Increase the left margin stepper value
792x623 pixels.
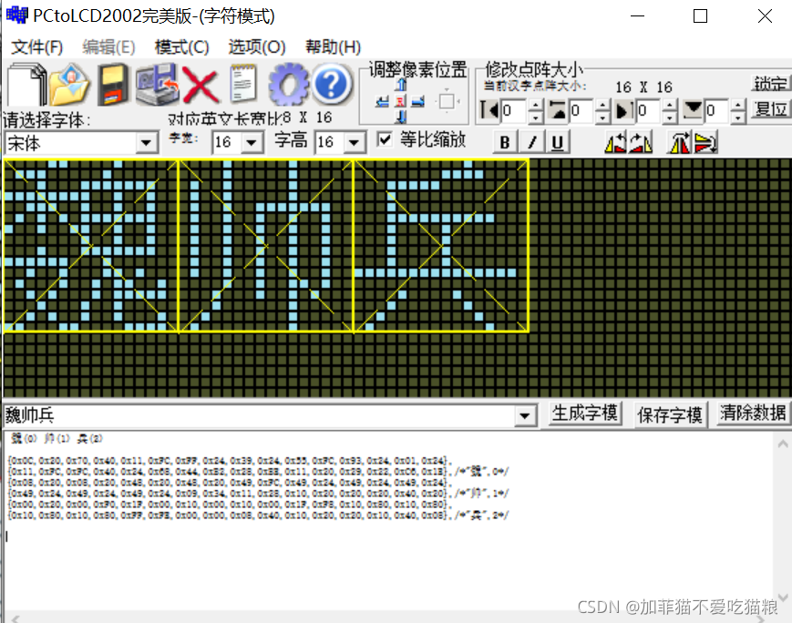click(x=535, y=105)
